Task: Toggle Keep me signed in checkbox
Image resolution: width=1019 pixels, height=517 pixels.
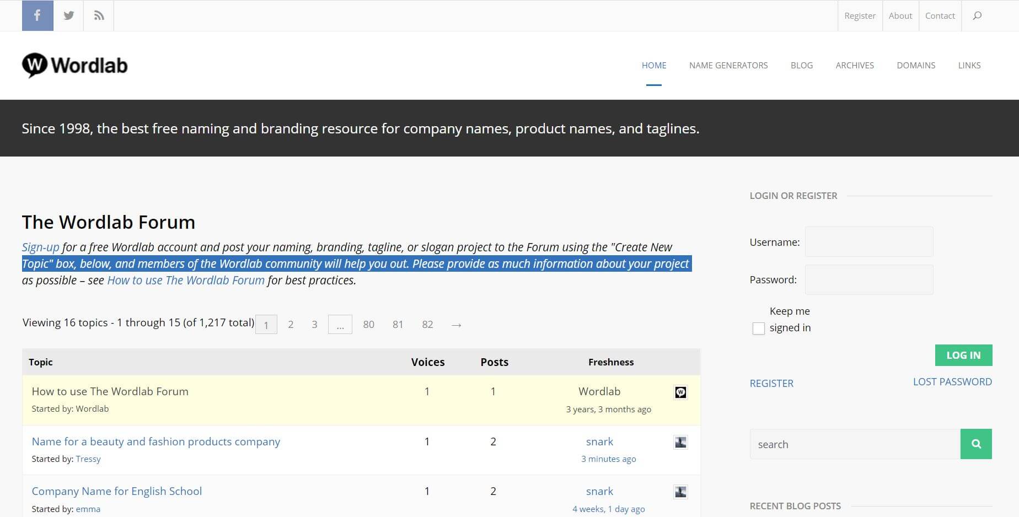Action: [759, 328]
